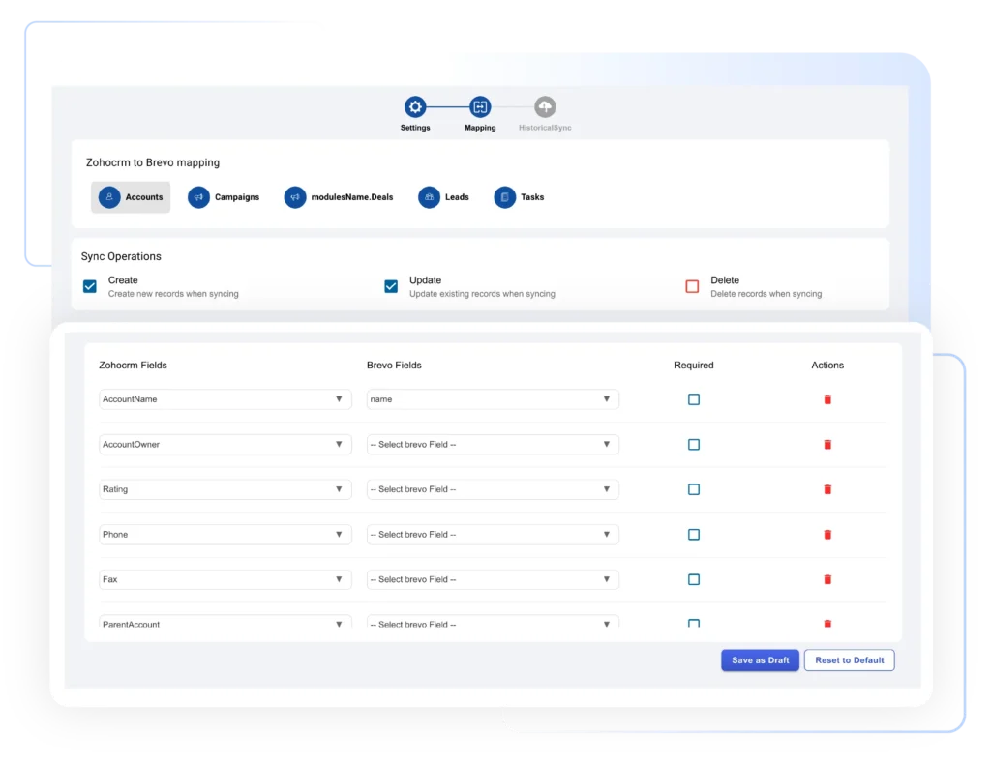Expand the Brevo field selector for Rating
The height and width of the screenshot is (762, 991).
609,489
